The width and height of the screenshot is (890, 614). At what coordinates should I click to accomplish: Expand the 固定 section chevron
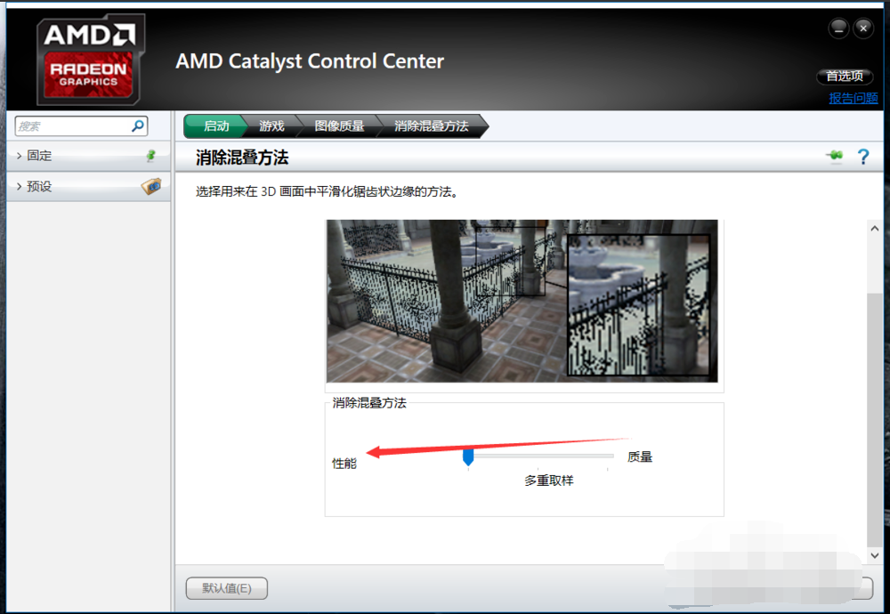(20, 156)
